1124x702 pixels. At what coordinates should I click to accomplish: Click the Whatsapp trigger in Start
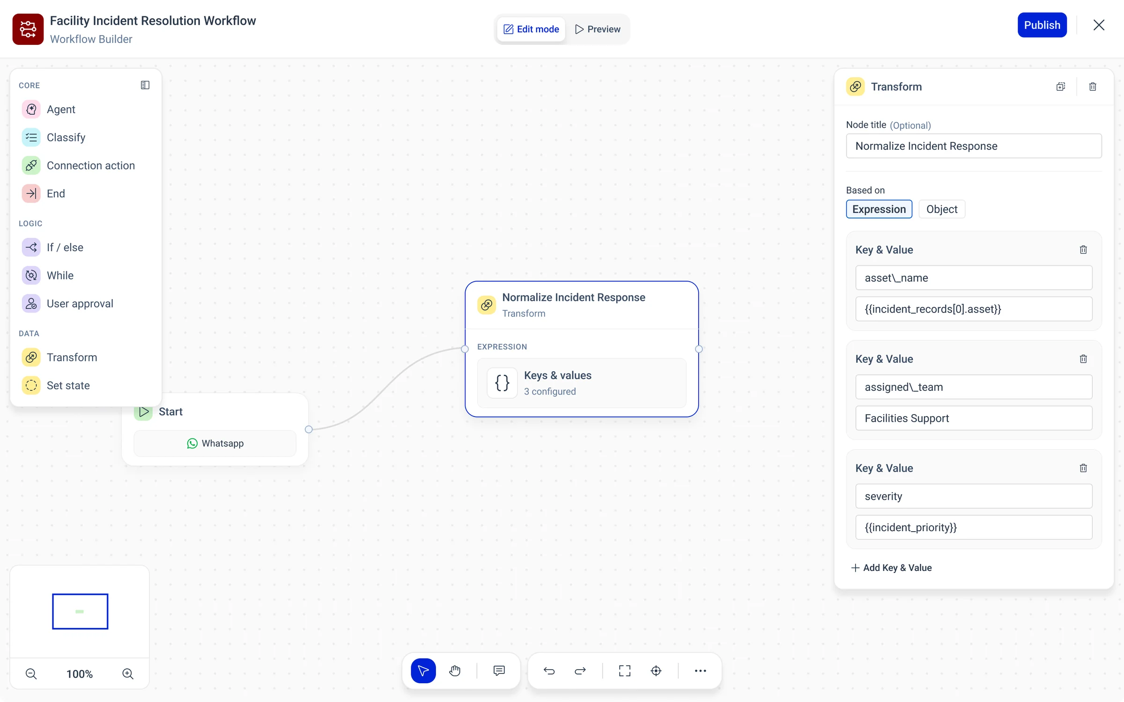(215, 443)
